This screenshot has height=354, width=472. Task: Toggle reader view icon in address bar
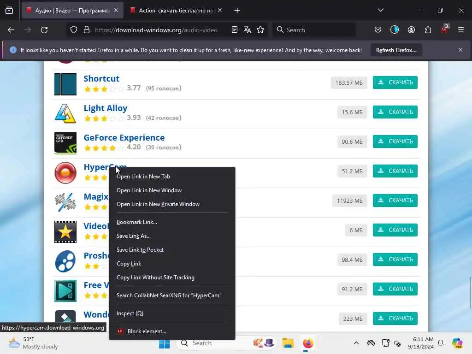[235, 30]
